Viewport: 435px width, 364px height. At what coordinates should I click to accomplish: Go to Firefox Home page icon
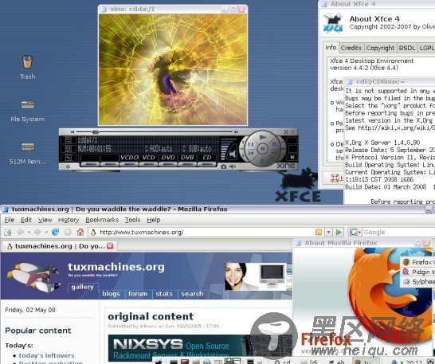coord(80,232)
